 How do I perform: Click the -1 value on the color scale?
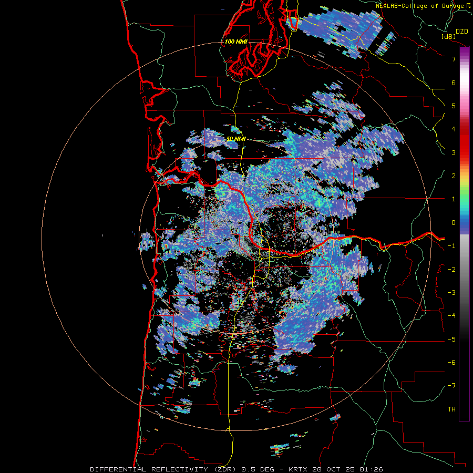451,246
